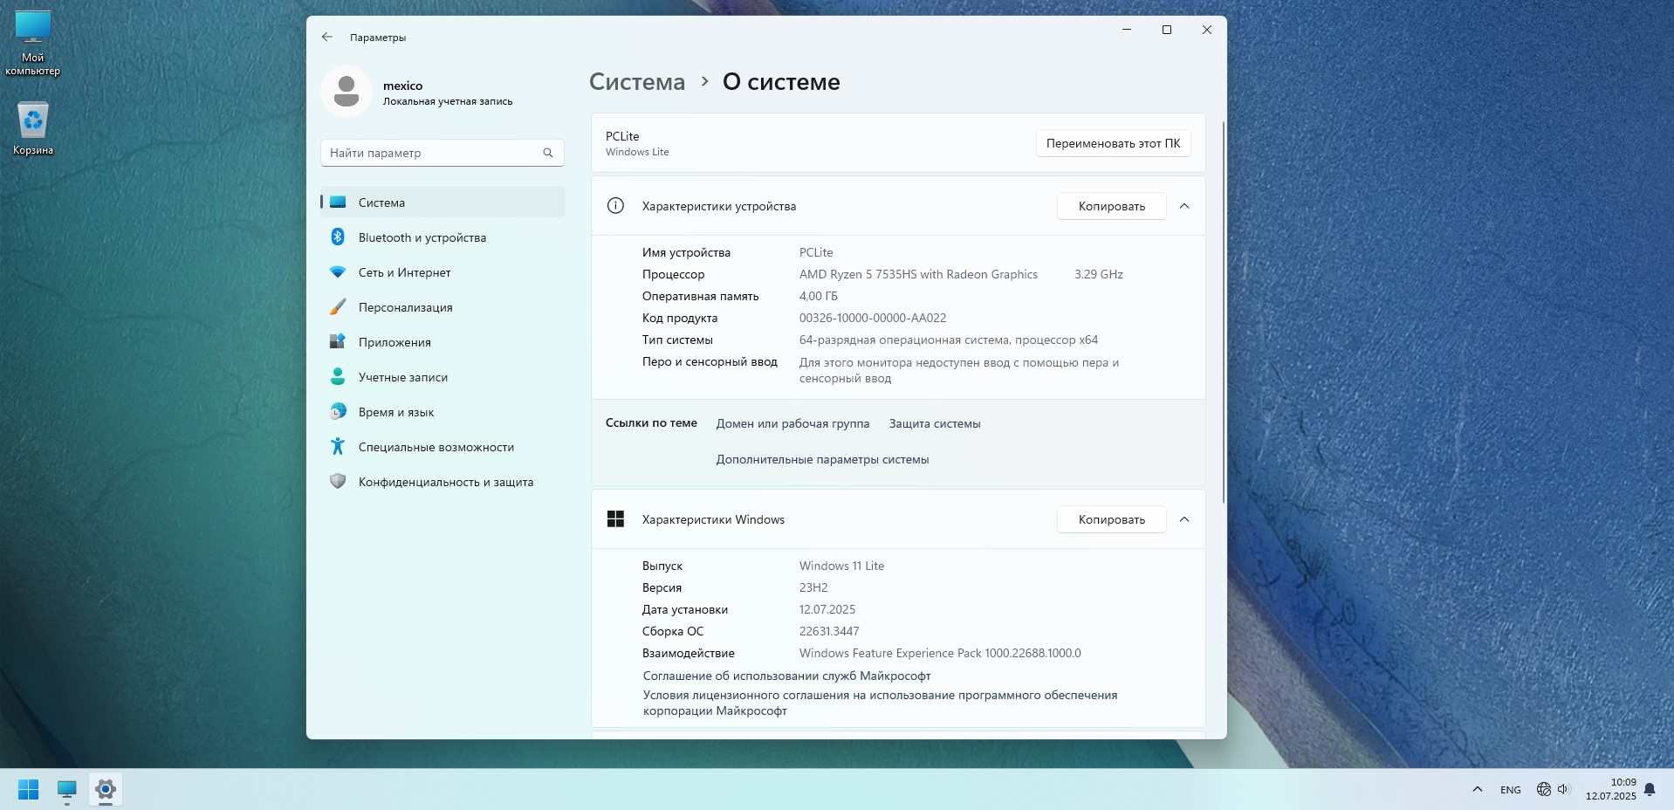Click Переименовать этот ПК button
This screenshot has width=1674, height=810.
[x=1113, y=143]
